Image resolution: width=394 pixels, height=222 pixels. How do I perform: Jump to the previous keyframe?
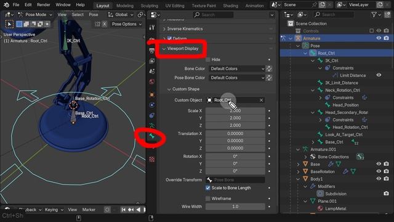[x=131, y=210]
